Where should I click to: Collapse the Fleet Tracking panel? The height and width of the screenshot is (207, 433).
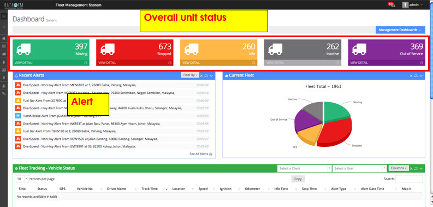[x=421, y=168]
